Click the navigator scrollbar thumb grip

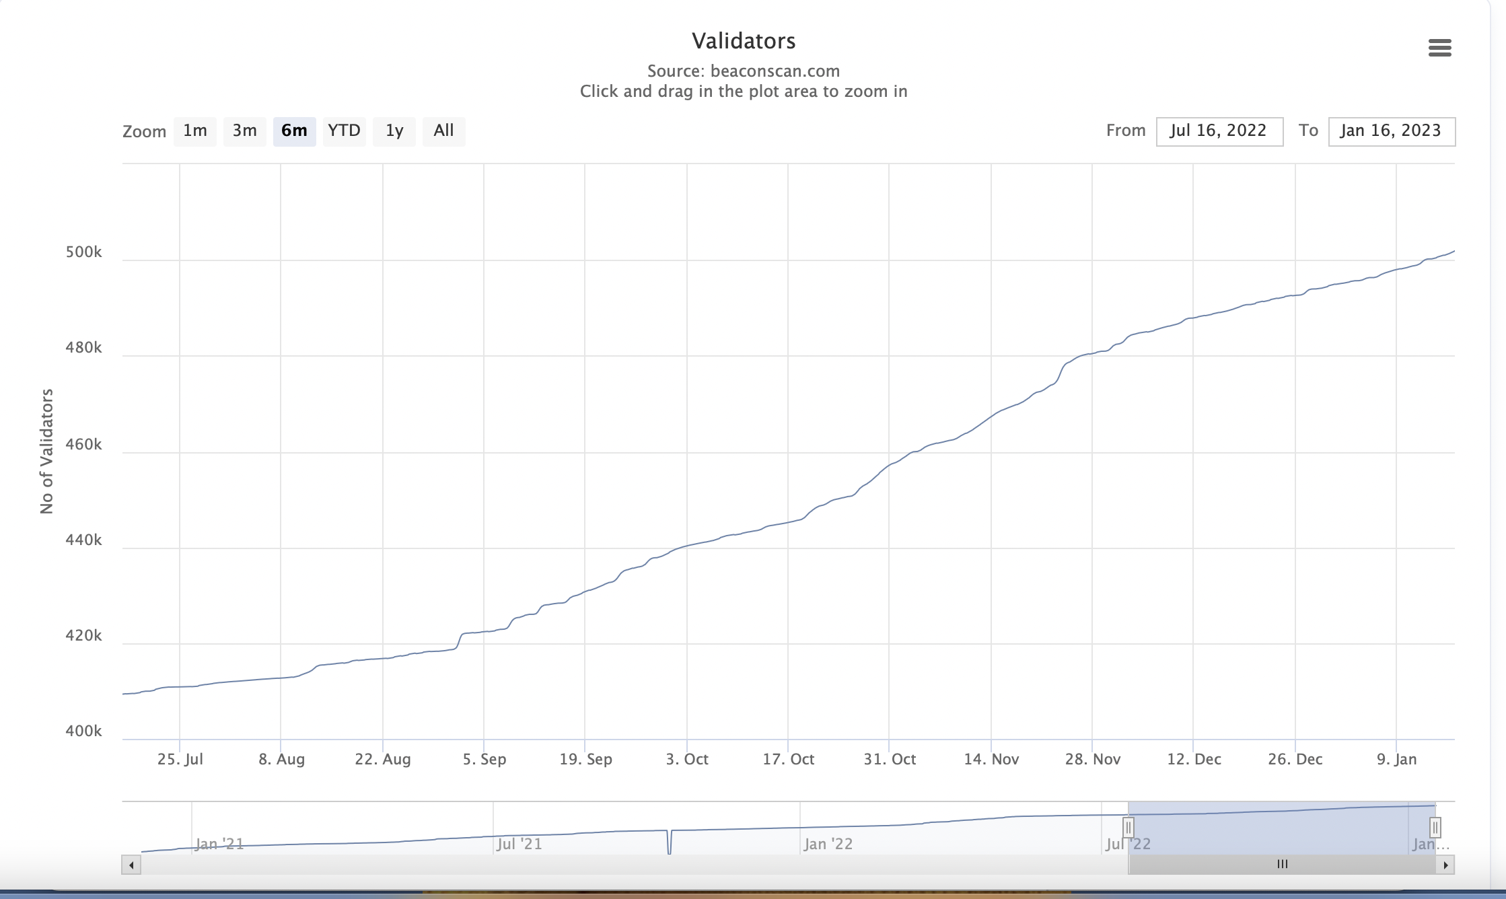tap(1283, 864)
